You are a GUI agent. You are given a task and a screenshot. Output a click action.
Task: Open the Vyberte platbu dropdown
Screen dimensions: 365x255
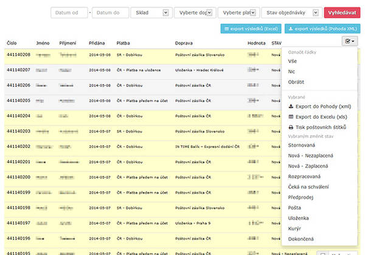(x=238, y=13)
